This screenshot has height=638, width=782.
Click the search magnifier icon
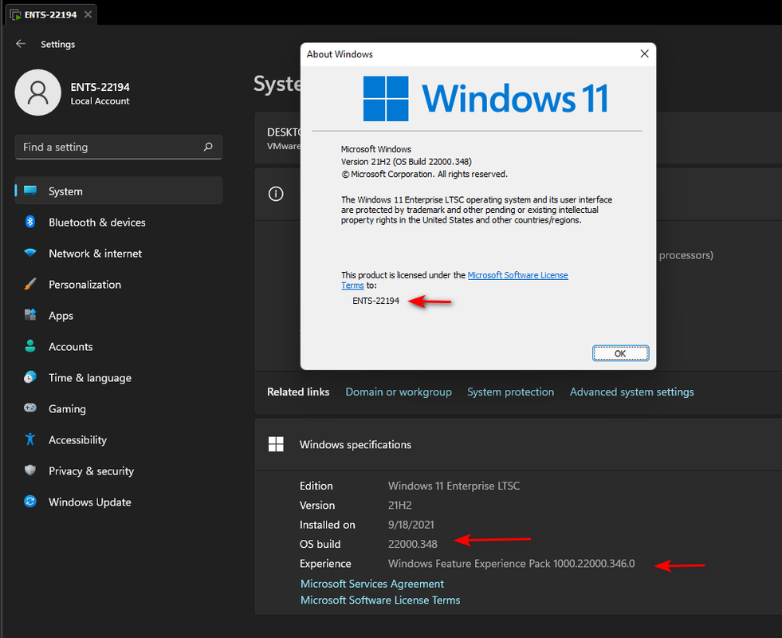(208, 147)
